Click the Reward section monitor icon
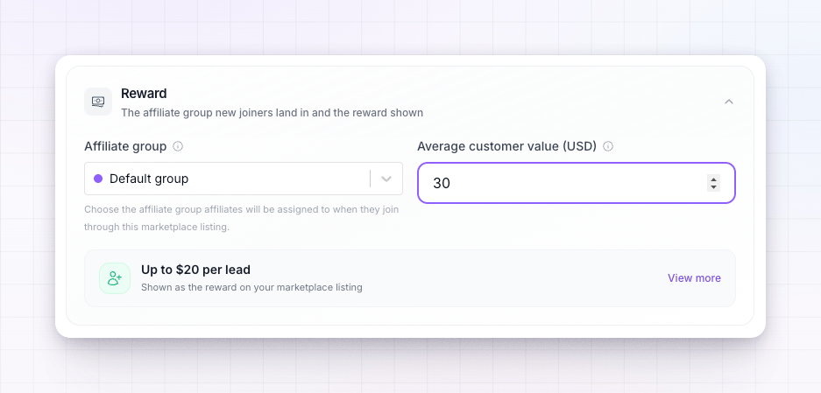The width and height of the screenshot is (821, 393). pos(98,102)
